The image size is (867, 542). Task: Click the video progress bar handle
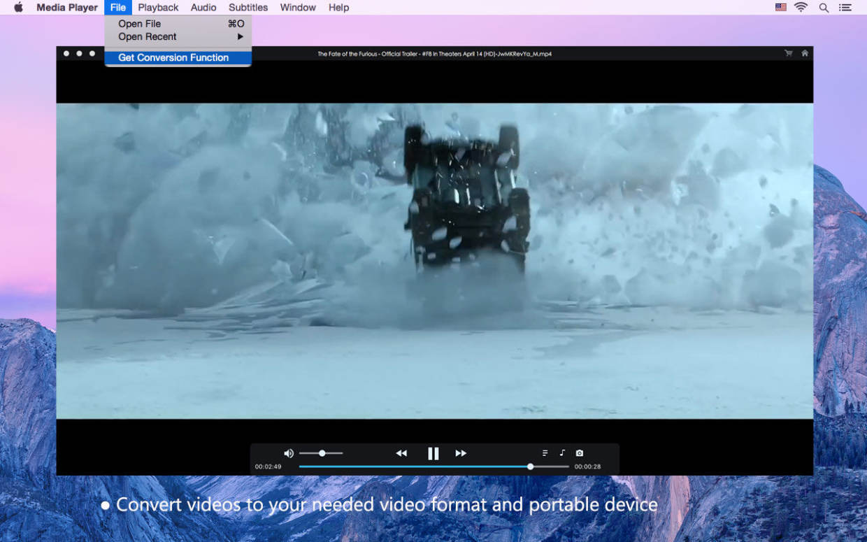point(531,466)
